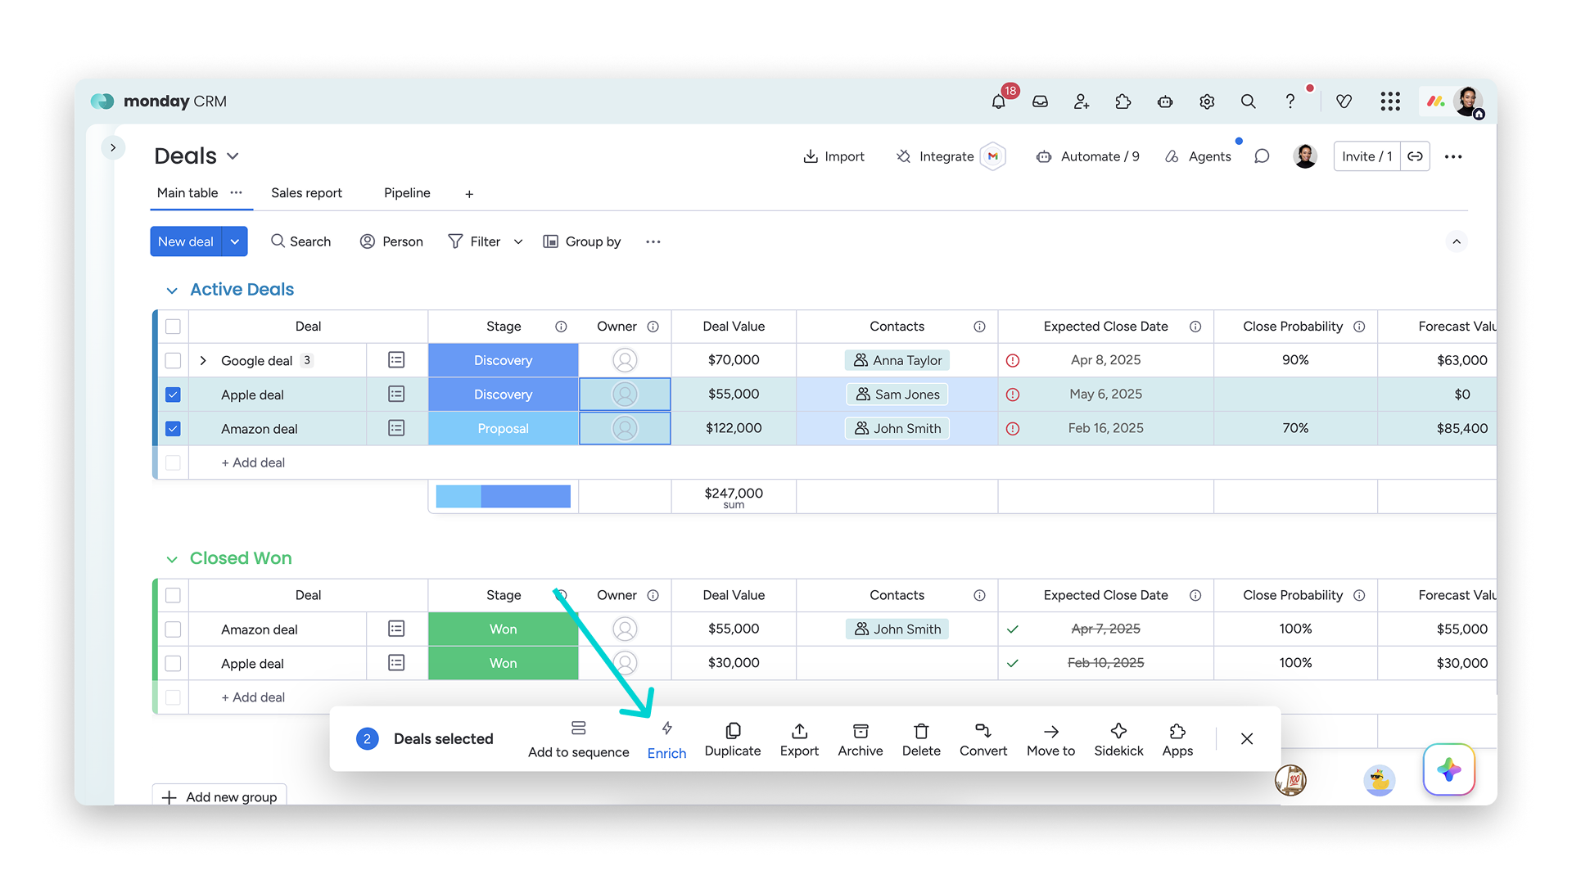Open Main table view options dots
Image resolution: width=1572 pixels, height=884 pixels.
tap(237, 192)
